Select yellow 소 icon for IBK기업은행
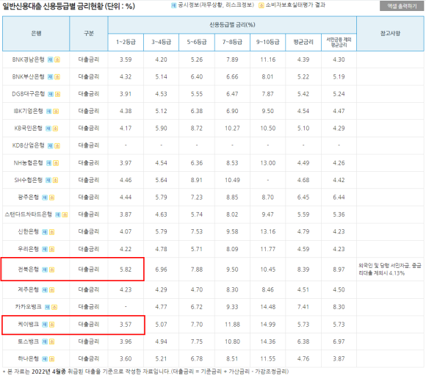This screenshot has width=426, height=376. coord(56,111)
